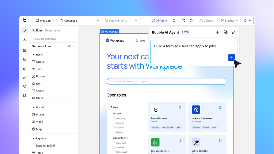Screen dimensions: 274x154
Task: Bookmark the No-Code Programmer job
Action: (220, 108)
